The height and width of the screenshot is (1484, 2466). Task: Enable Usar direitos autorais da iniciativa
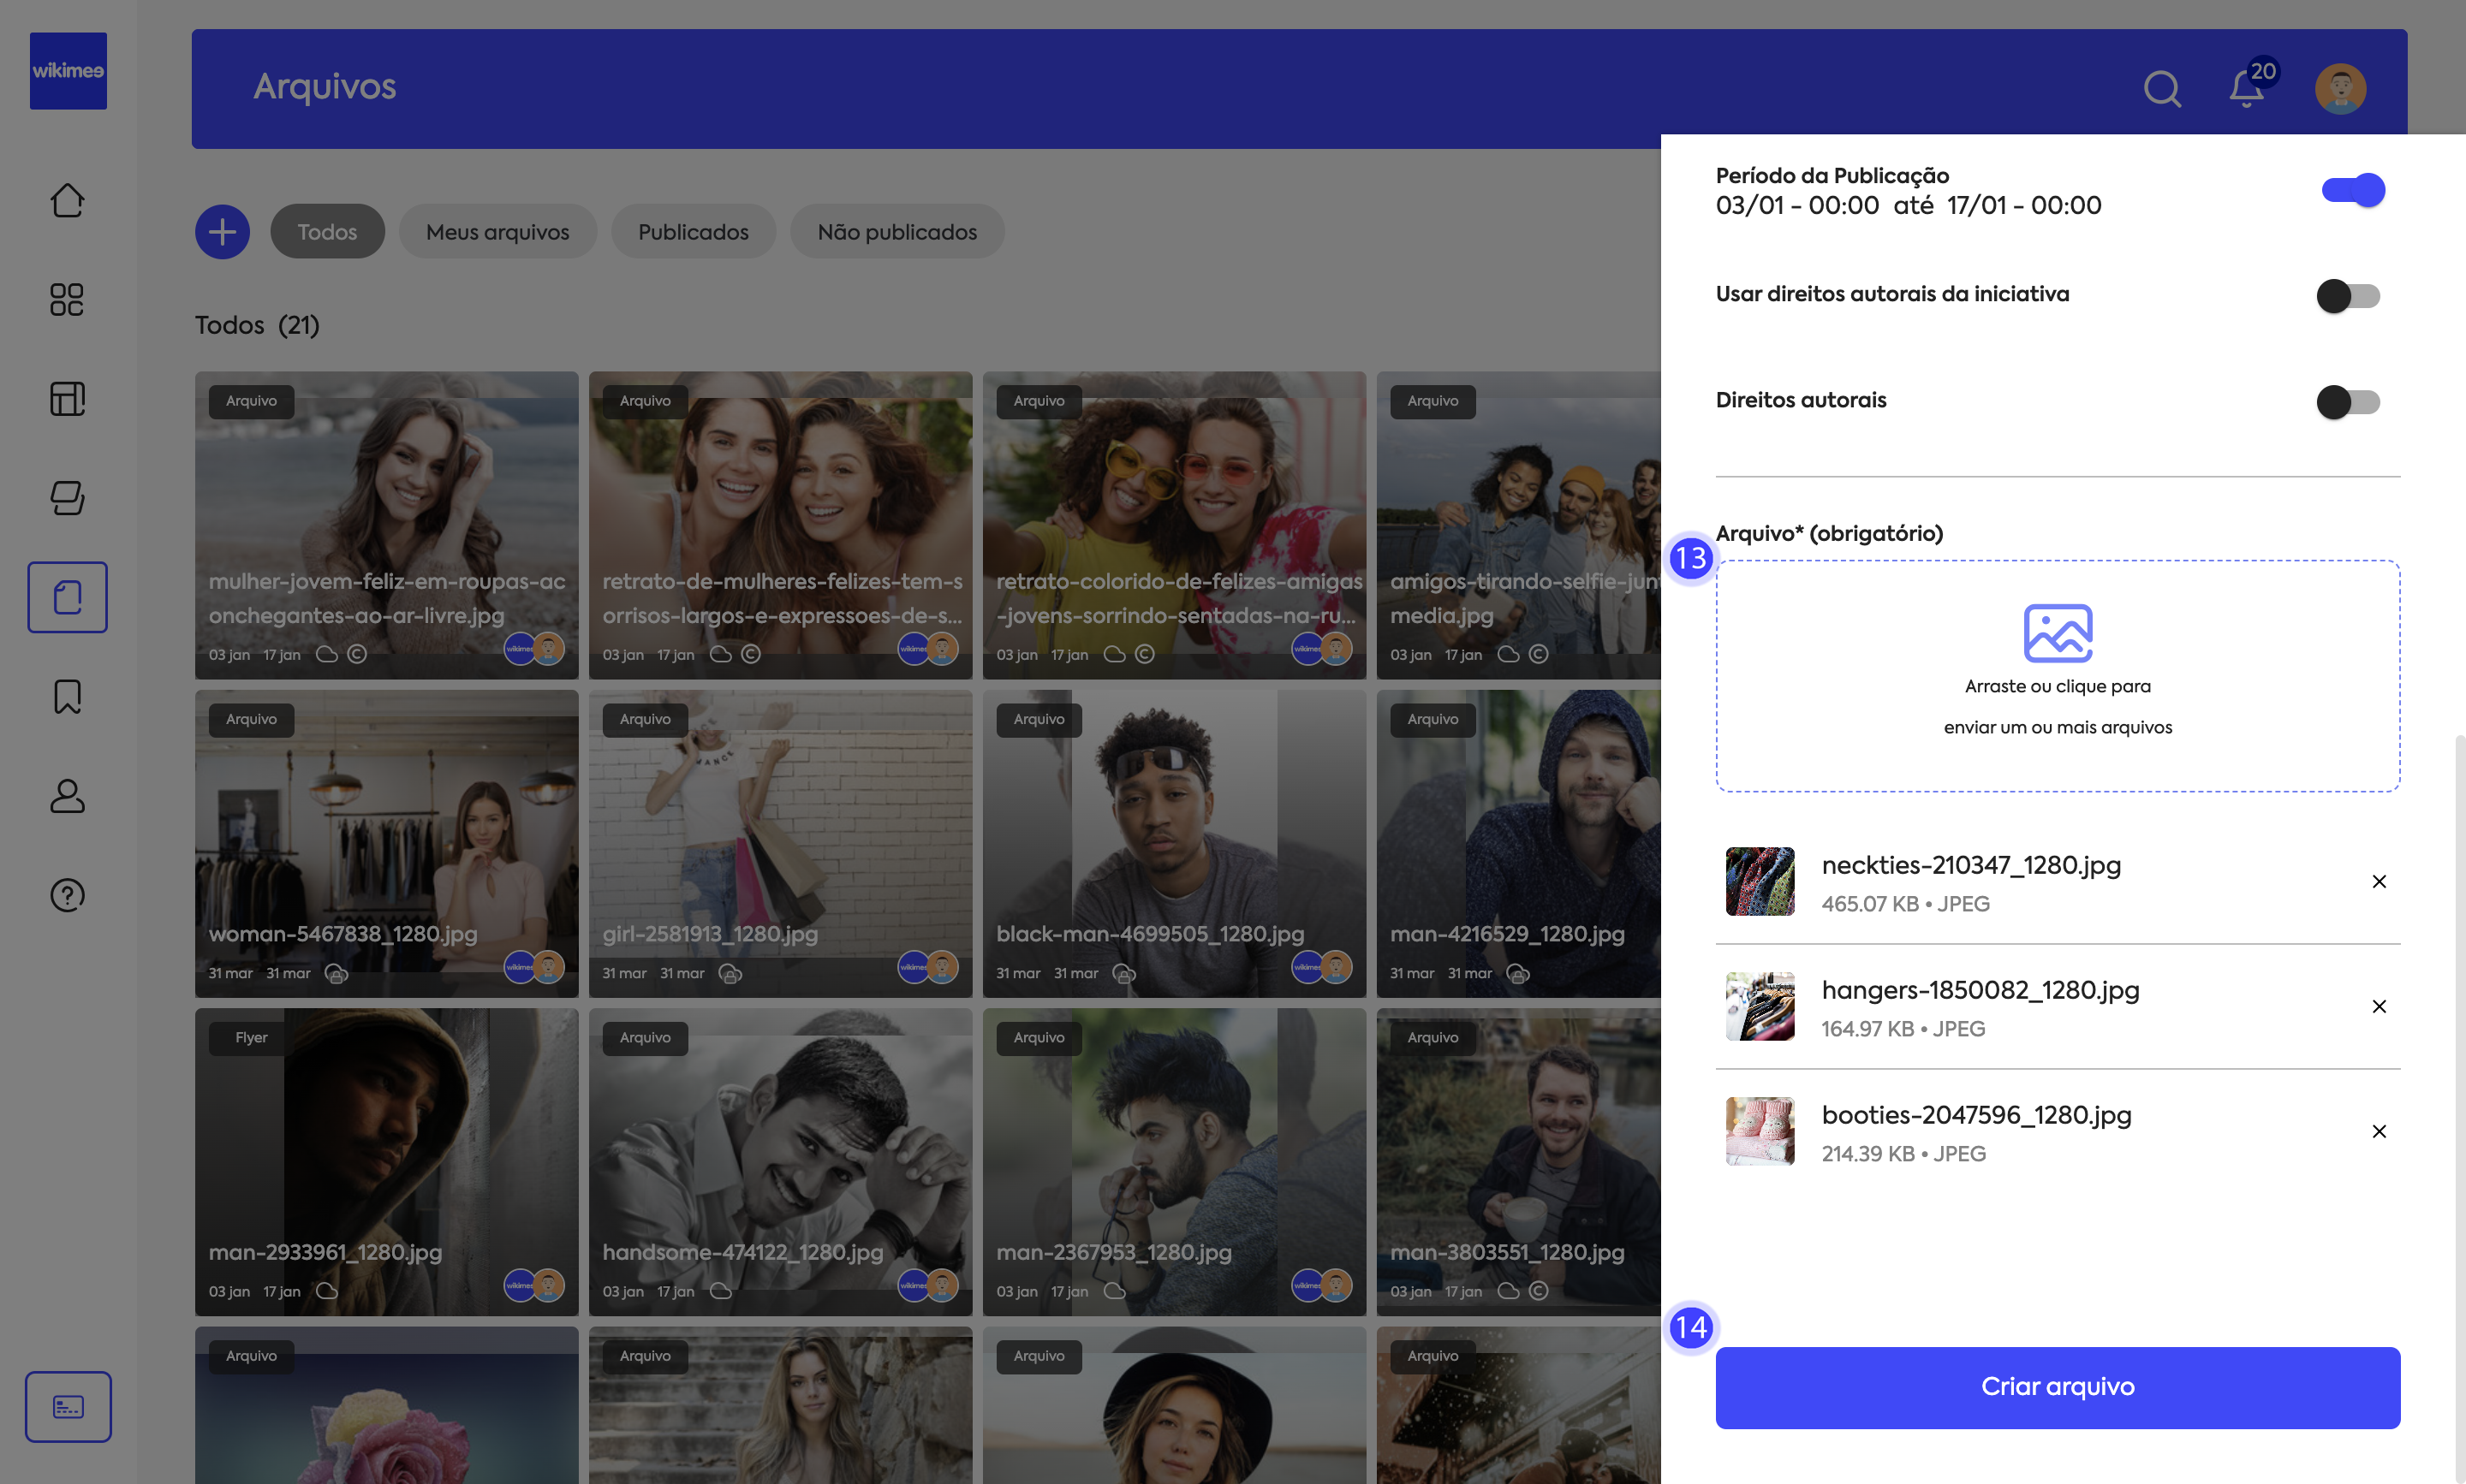coord(2347,296)
